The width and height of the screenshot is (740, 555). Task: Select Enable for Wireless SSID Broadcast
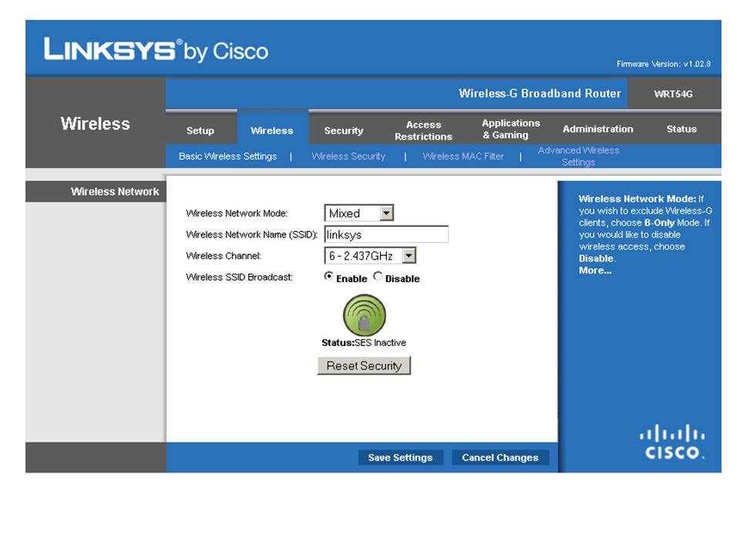click(328, 276)
